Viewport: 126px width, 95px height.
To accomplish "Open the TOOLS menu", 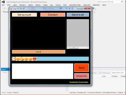I will pos(58,5).
